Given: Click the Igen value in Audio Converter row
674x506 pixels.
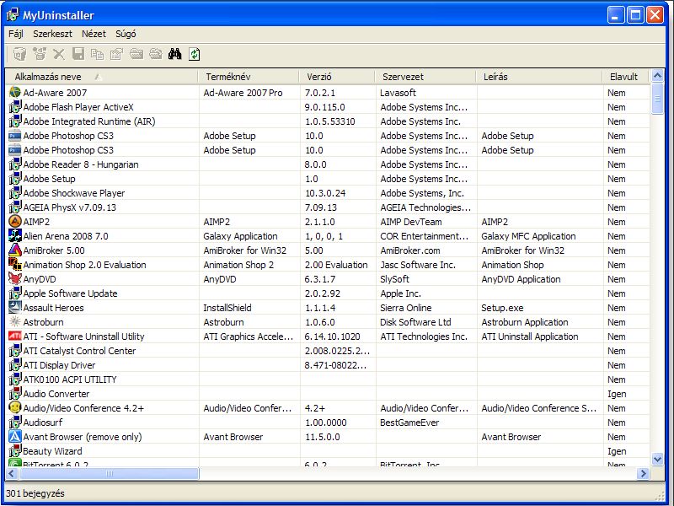Looking at the screenshot, I should [617, 394].
